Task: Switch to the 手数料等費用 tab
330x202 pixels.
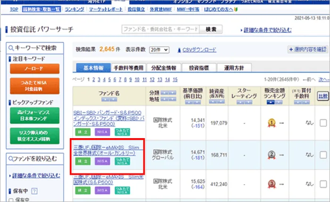Action: click(x=129, y=68)
